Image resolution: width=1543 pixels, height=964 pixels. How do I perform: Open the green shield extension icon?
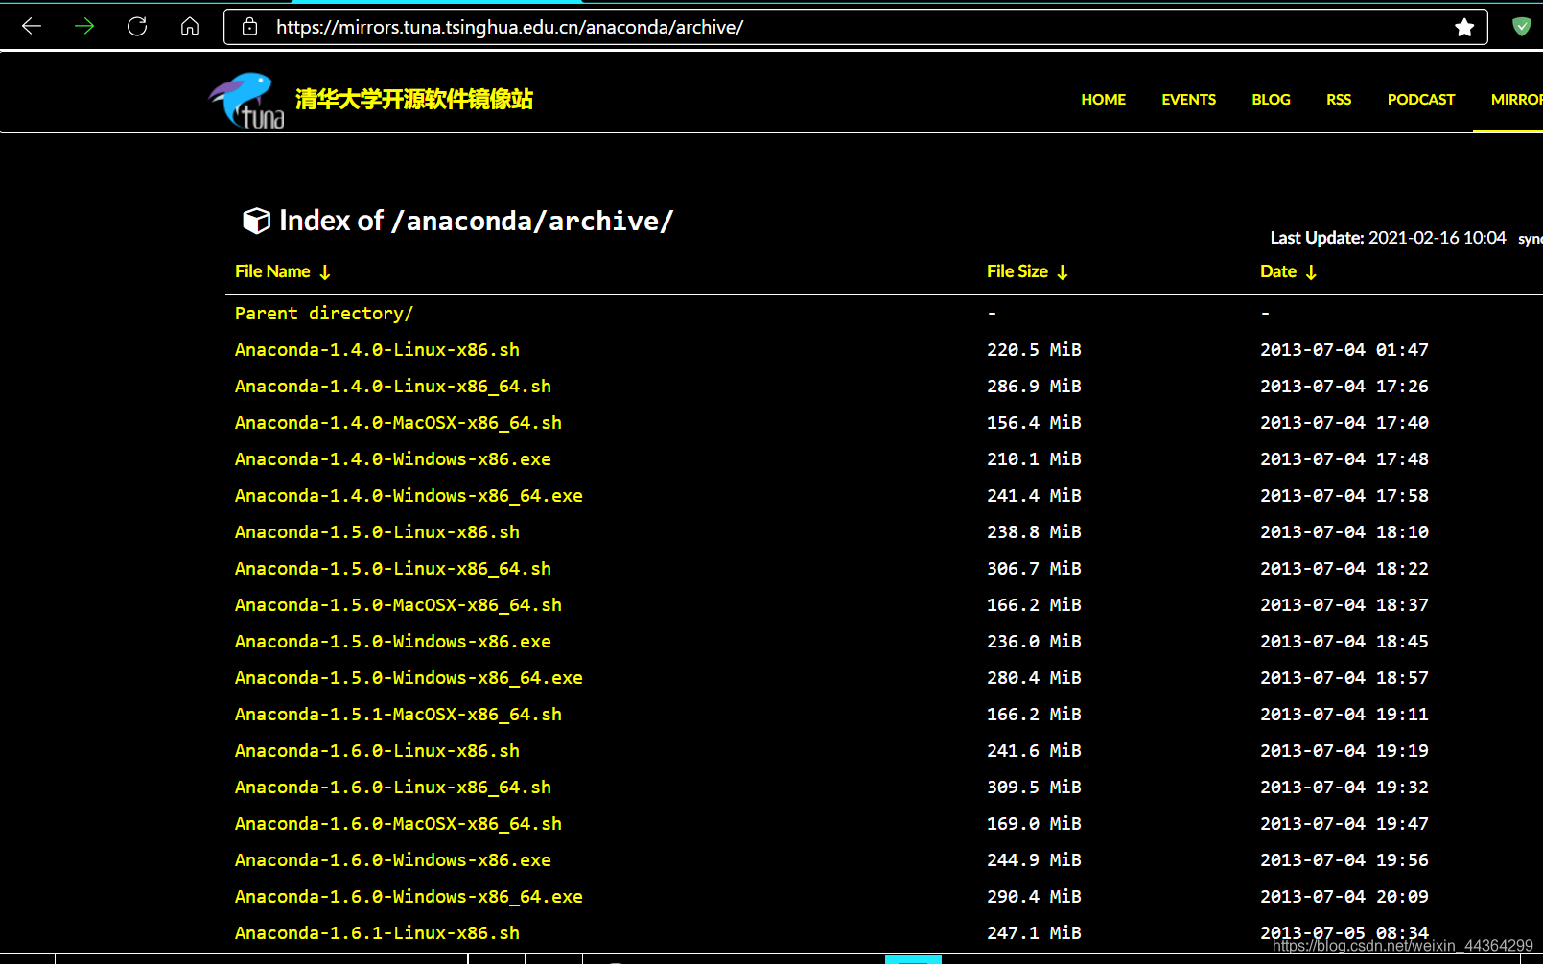tap(1521, 27)
